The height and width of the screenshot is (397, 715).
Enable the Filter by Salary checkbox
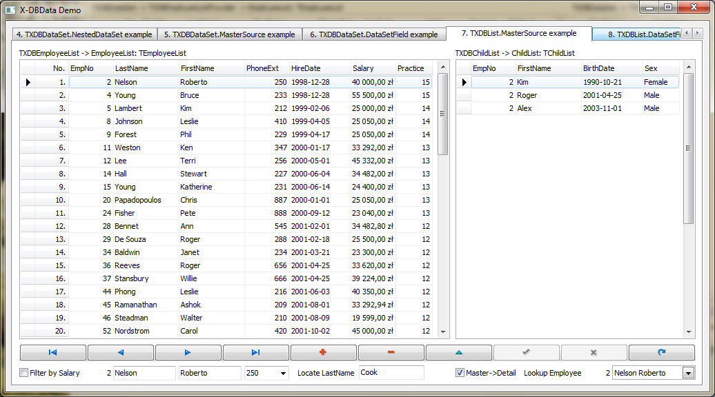[x=25, y=373]
